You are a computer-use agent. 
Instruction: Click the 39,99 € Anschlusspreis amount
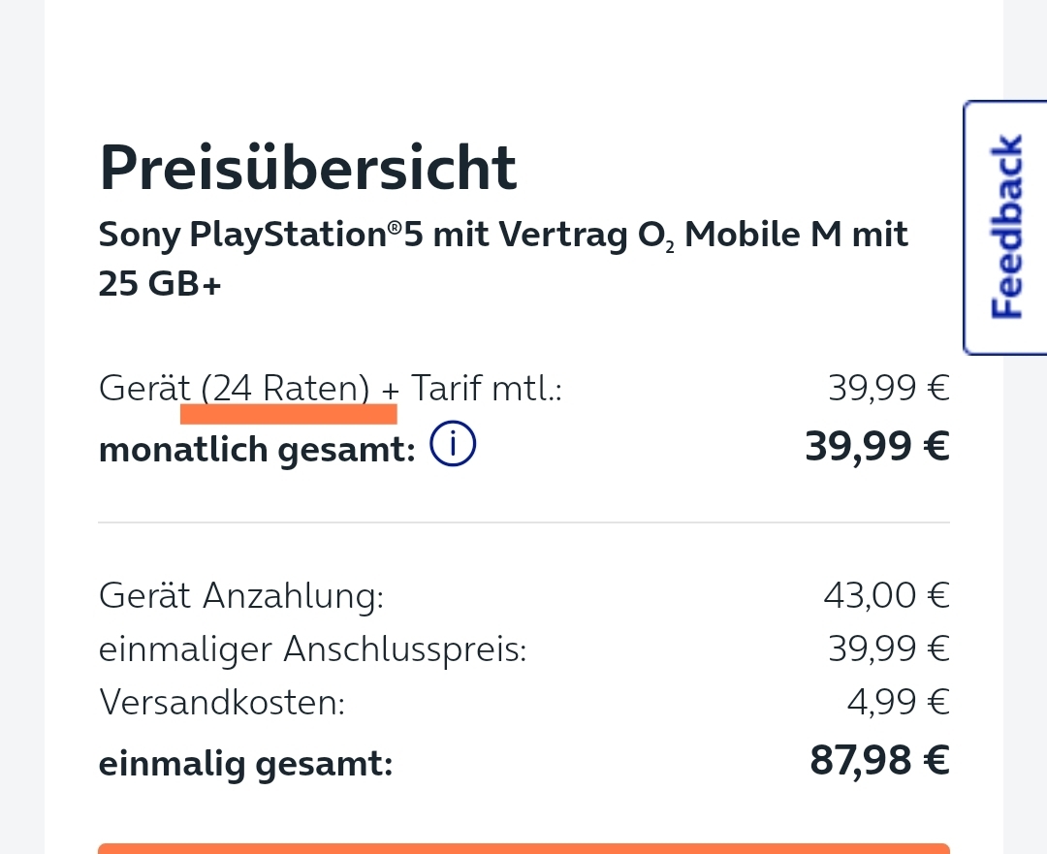tap(889, 648)
